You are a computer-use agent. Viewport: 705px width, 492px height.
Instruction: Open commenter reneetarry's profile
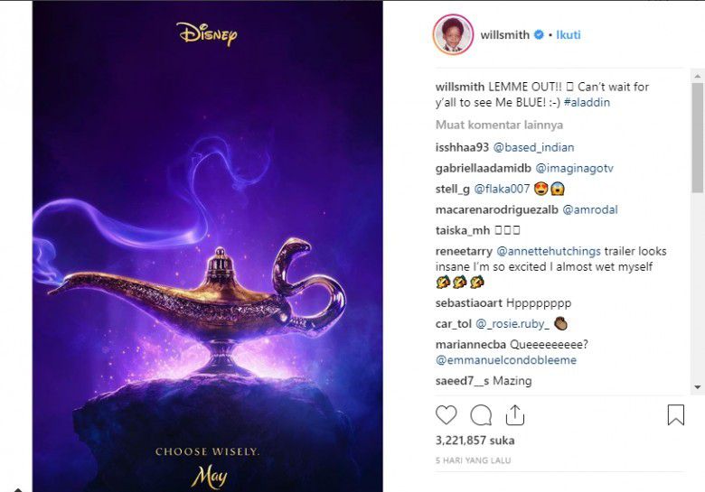[464, 251]
